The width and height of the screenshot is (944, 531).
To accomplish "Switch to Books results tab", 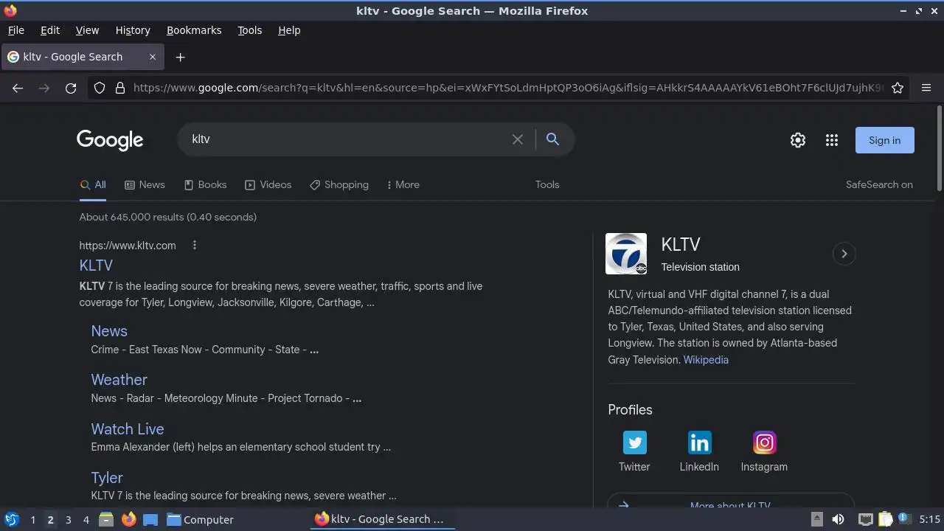I will click(205, 185).
